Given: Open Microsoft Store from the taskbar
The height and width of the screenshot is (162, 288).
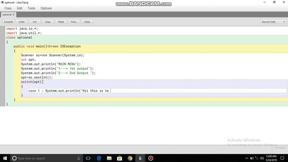Looking at the screenshot, I should pos(120,158).
